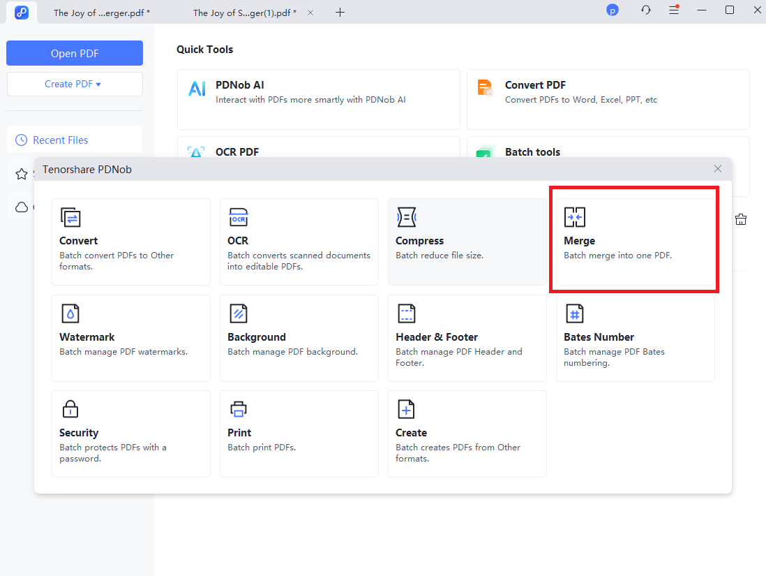This screenshot has width=766, height=576.
Task: Open the batch Create PDF tool
Action: tap(467, 433)
